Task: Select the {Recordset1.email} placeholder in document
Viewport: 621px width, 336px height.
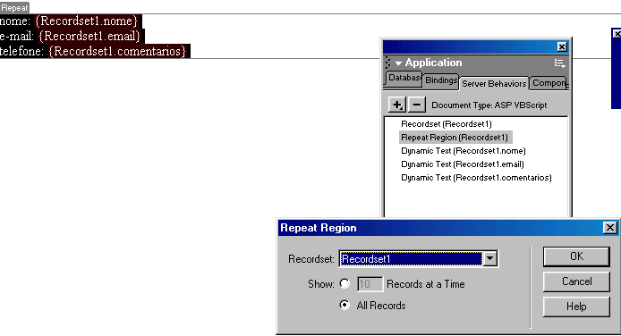Action: (x=89, y=36)
